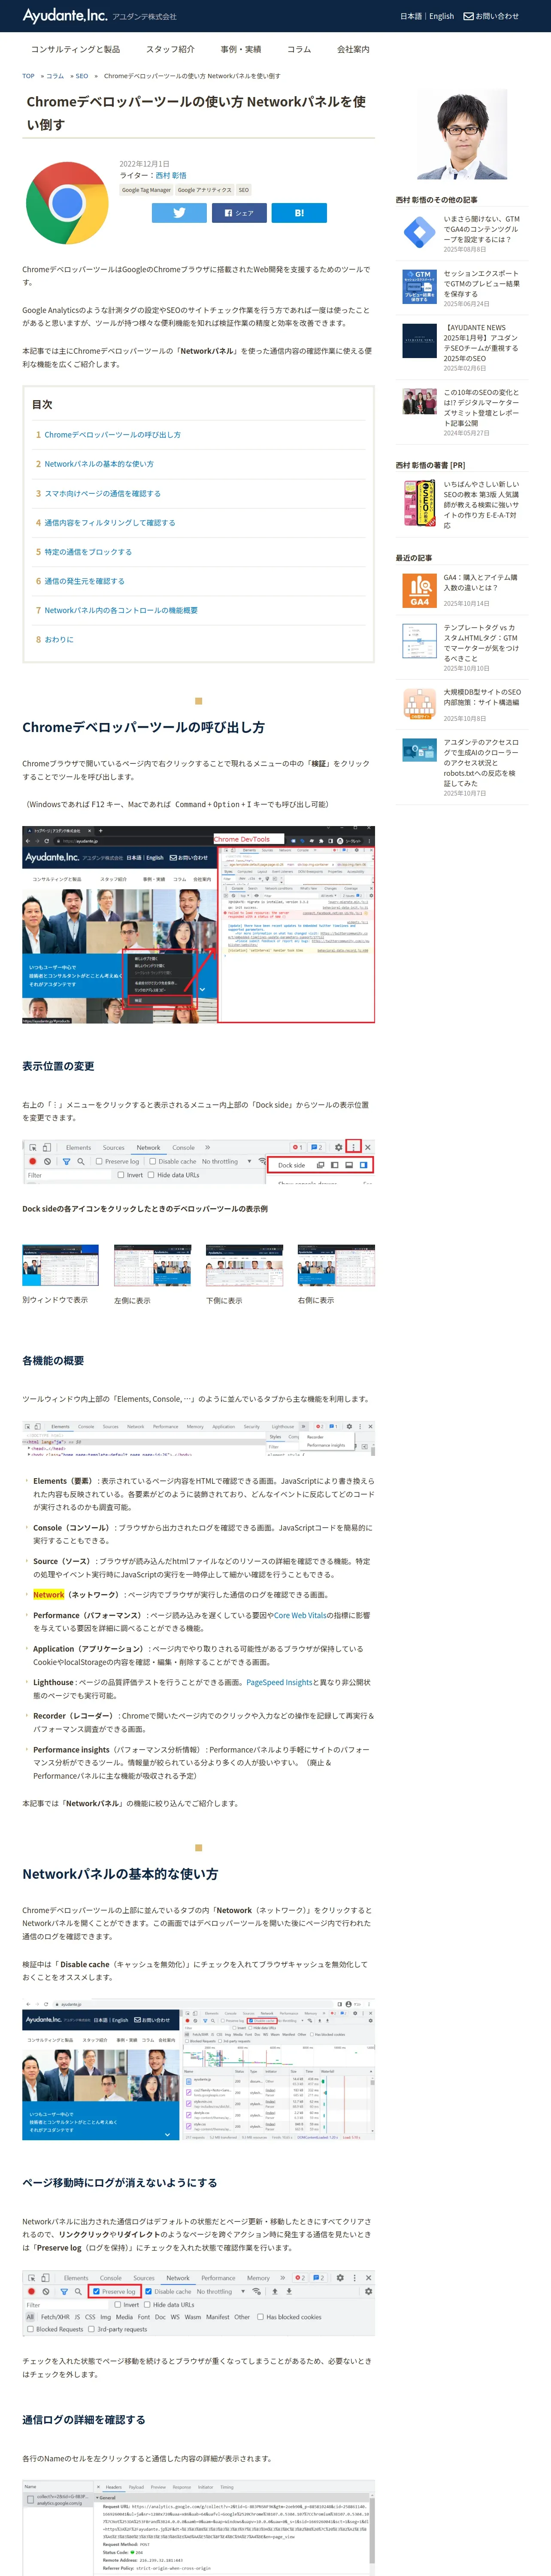
Task: Click the Preserve log screenshot image
Action: 198,2302
